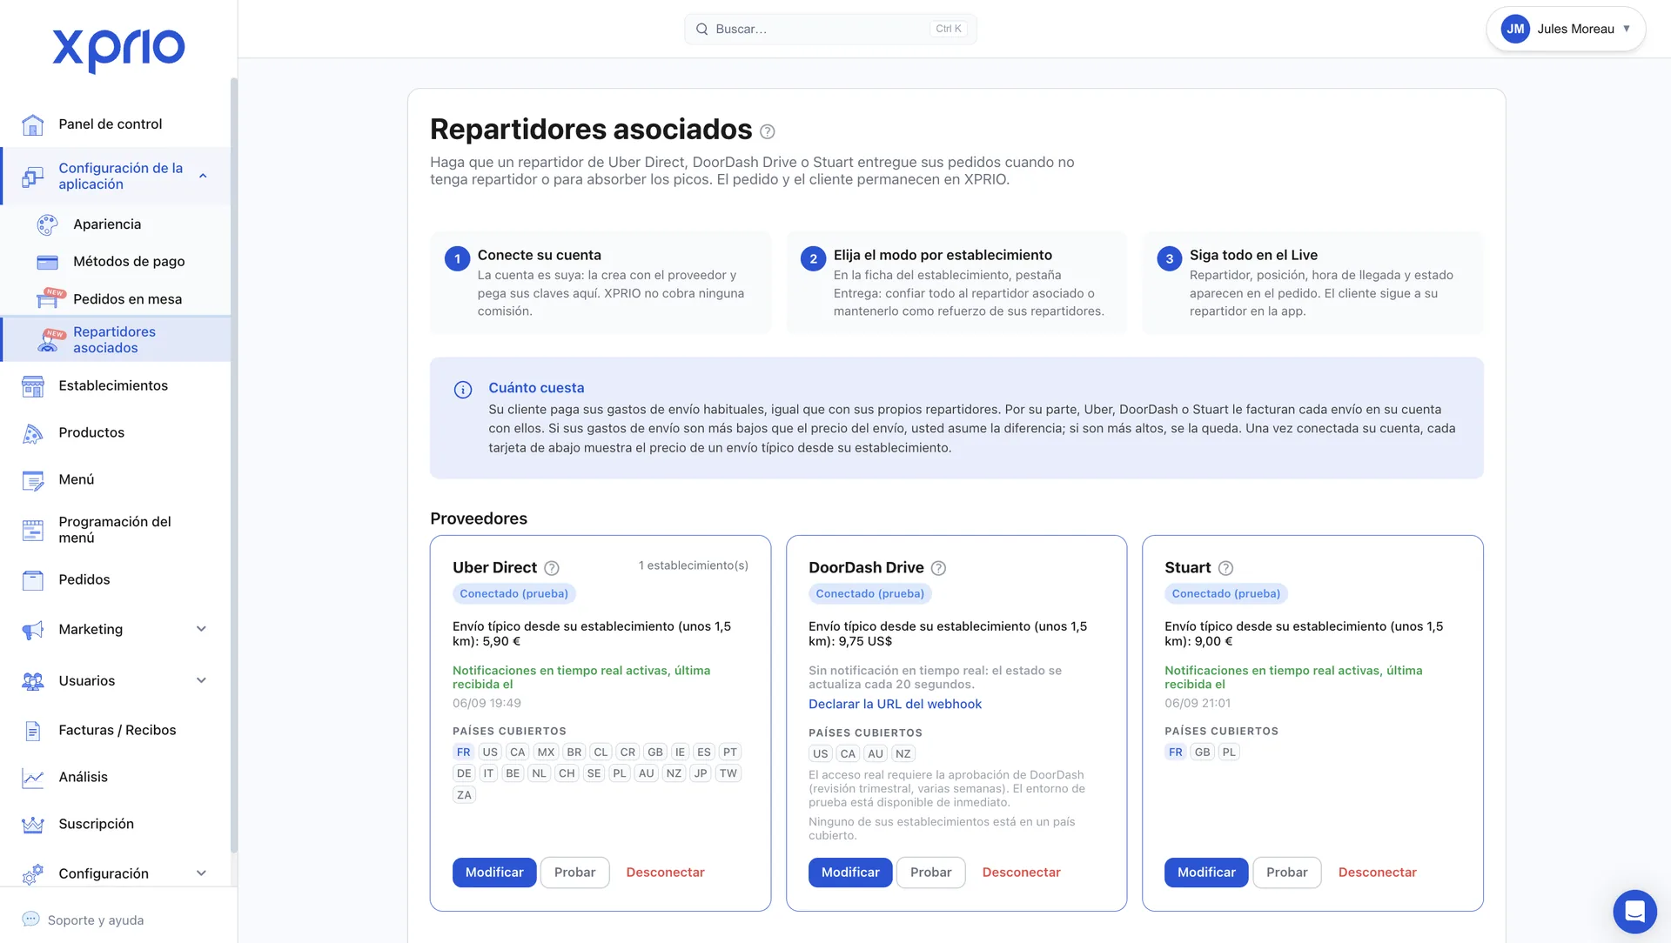
Task: Click Conectado (prueba) badge on Uber Direct card
Action: 513,594
